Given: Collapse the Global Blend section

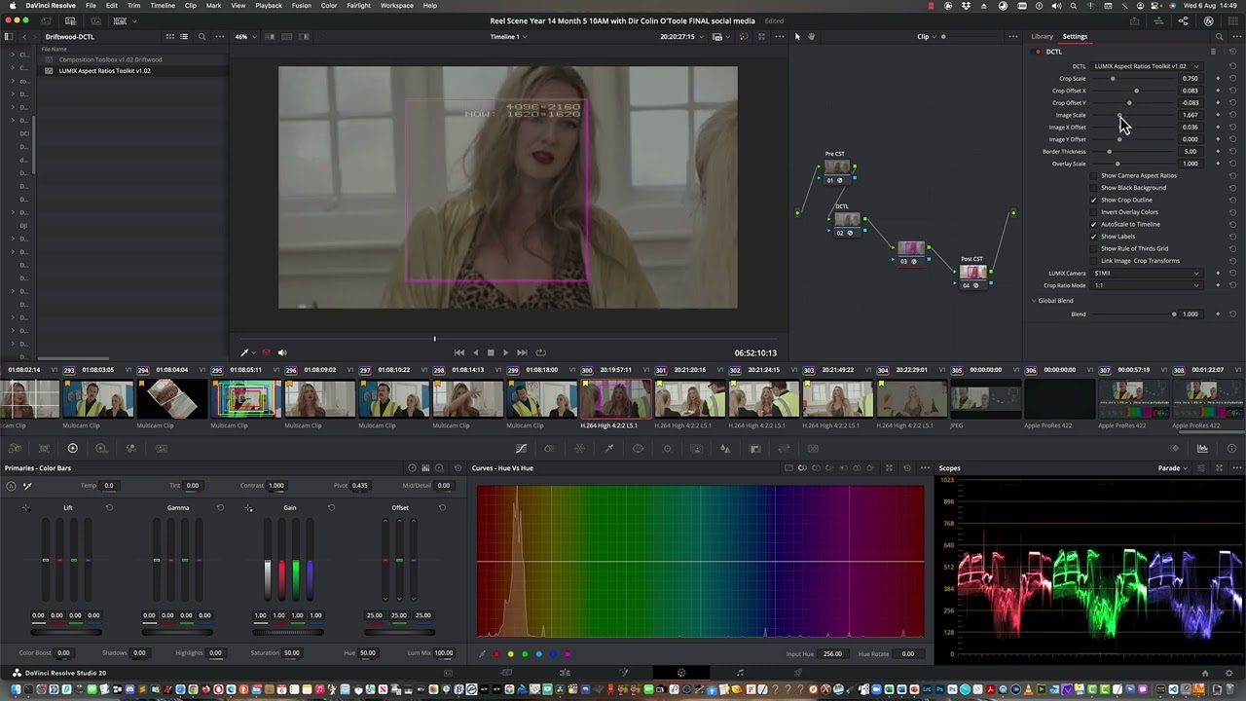Looking at the screenshot, I should (1035, 301).
